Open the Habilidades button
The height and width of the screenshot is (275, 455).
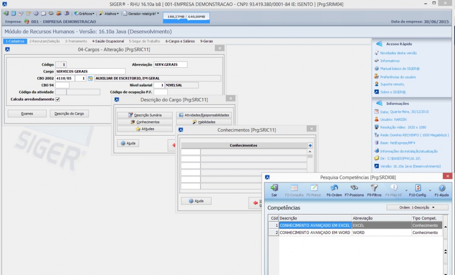[x=204, y=122]
